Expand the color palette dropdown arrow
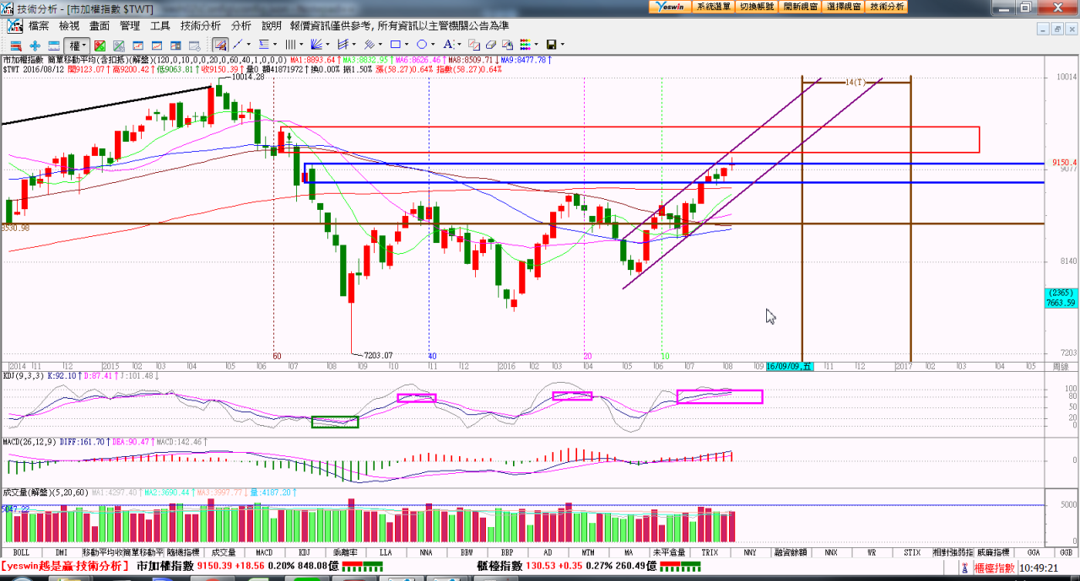Viewport: 1080px width, 581px height. pos(537,45)
